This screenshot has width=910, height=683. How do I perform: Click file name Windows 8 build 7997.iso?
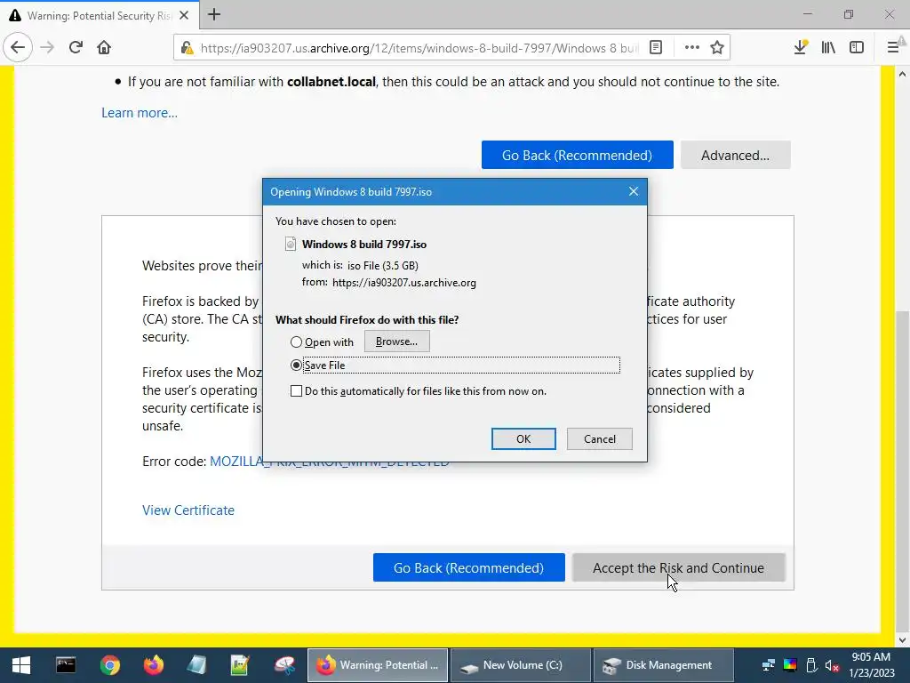364,245
